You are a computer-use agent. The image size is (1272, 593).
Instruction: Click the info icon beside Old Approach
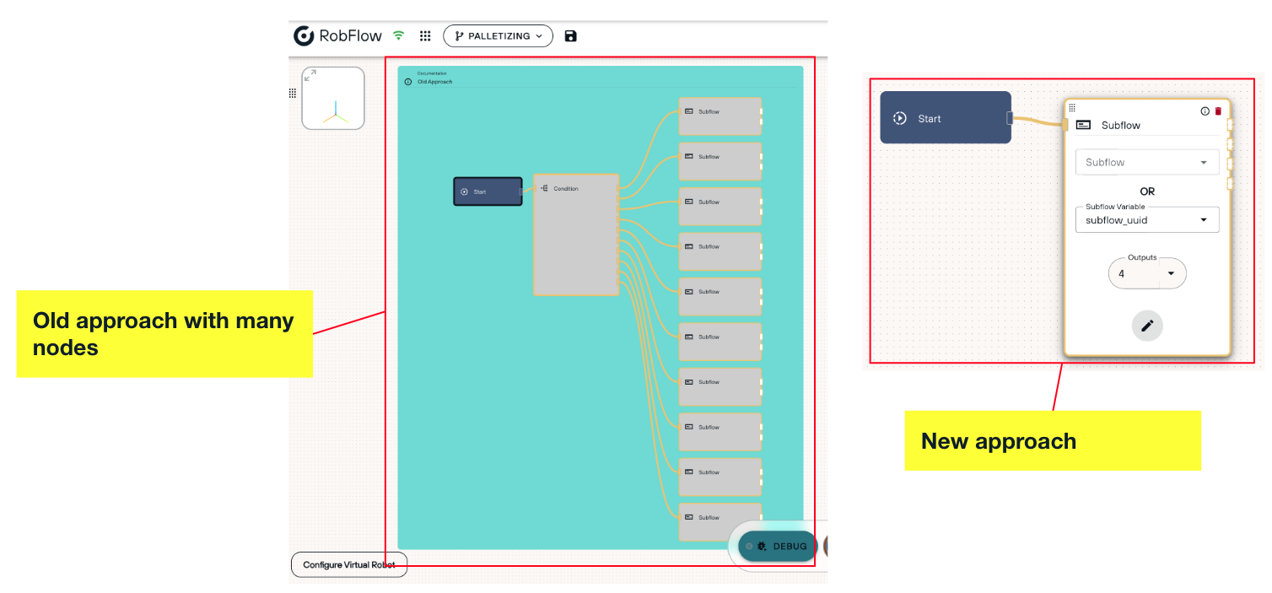[x=408, y=82]
